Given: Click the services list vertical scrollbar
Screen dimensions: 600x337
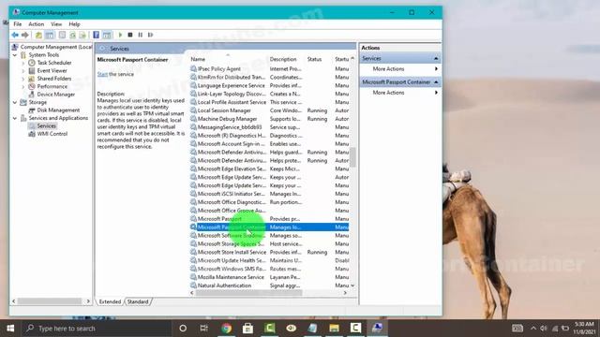Looking at the screenshot, I should 352,157.
